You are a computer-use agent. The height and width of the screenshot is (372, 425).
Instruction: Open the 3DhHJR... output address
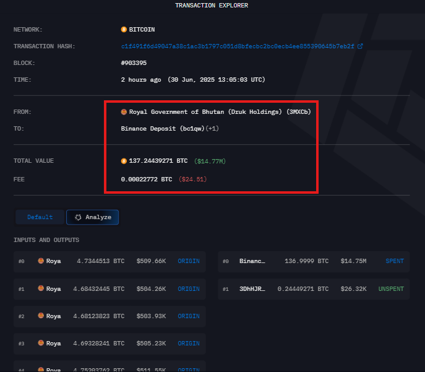pyautogui.click(x=252, y=289)
